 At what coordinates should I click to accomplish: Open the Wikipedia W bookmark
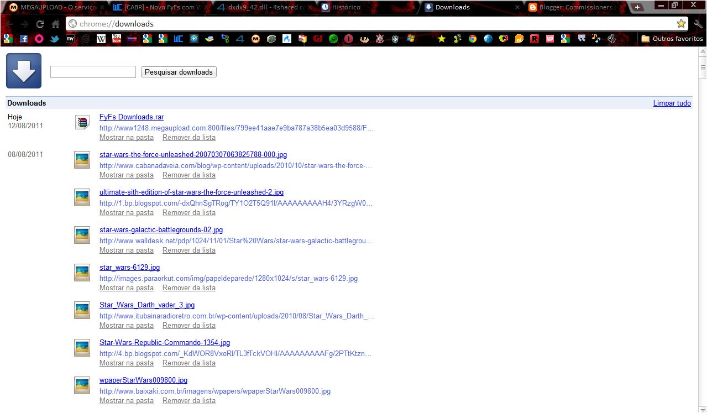coord(101,39)
